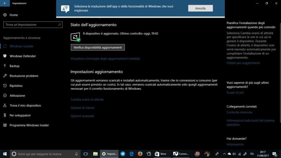Open the Backup section
Viewport: 281px width, 158px height.
click(x=15, y=66)
